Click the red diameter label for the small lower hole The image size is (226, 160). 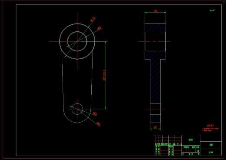pyautogui.click(x=95, y=114)
